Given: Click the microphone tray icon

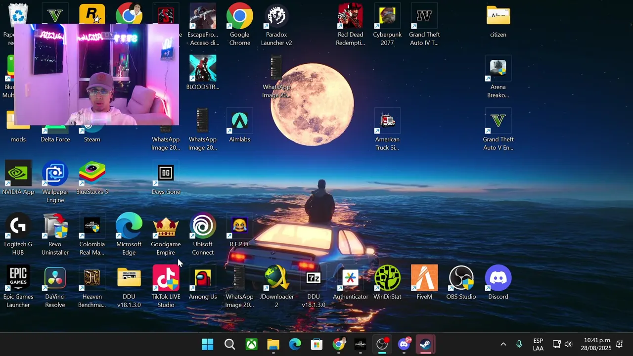Looking at the screenshot, I should [x=519, y=344].
